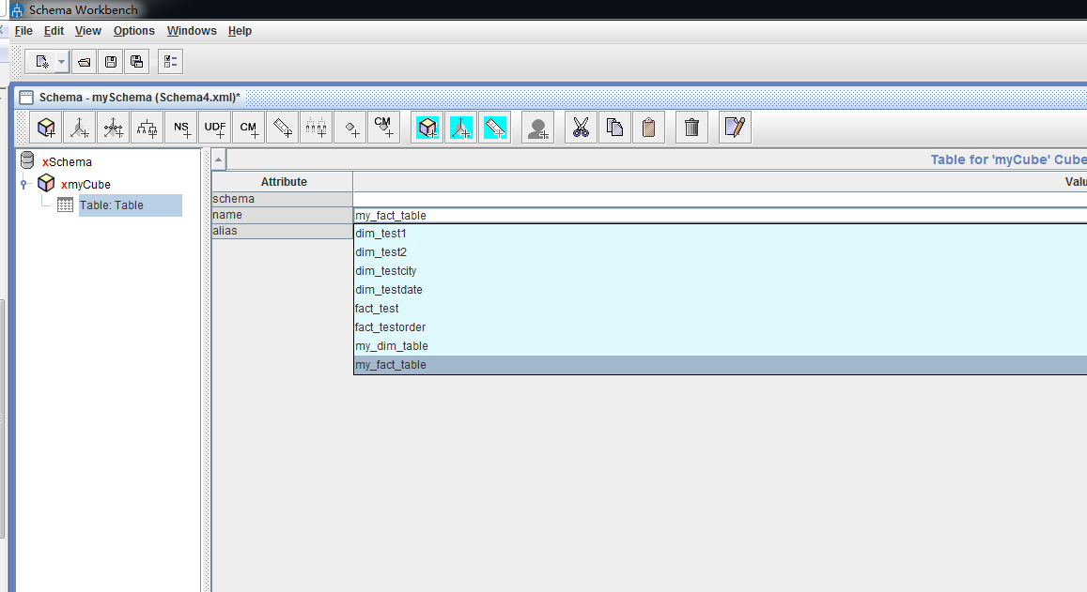Choose dim_test2 from the table list
Viewport: 1087px width, 592px height.
point(721,252)
